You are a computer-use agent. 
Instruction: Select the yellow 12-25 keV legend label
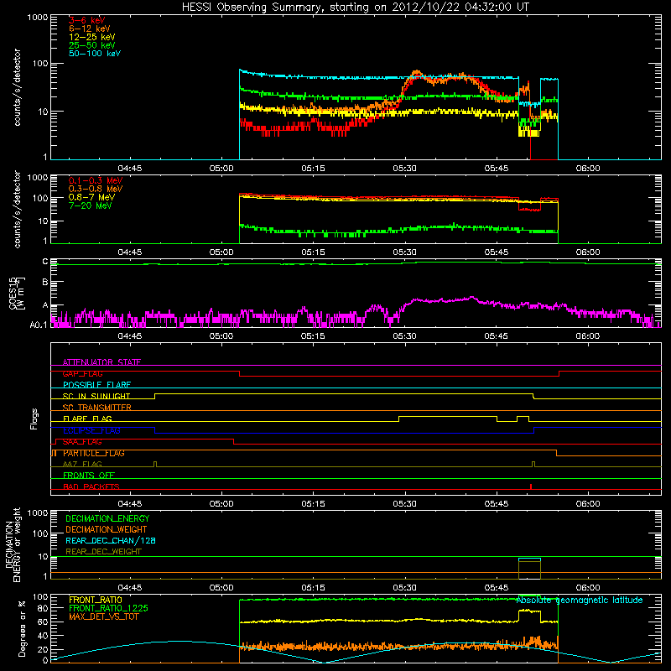(91, 37)
